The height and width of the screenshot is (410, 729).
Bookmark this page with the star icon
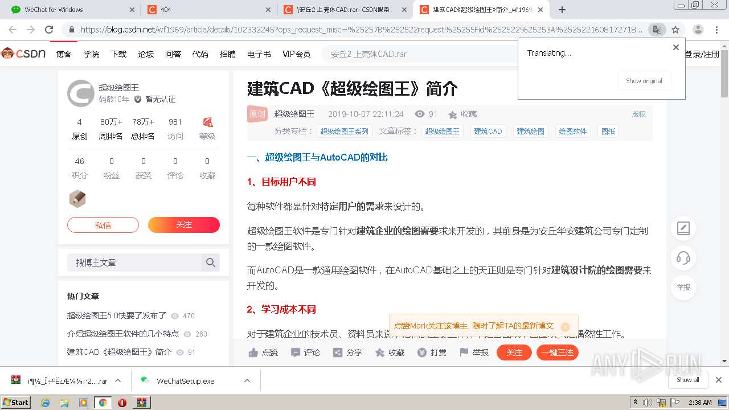click(x=675, y=30)
